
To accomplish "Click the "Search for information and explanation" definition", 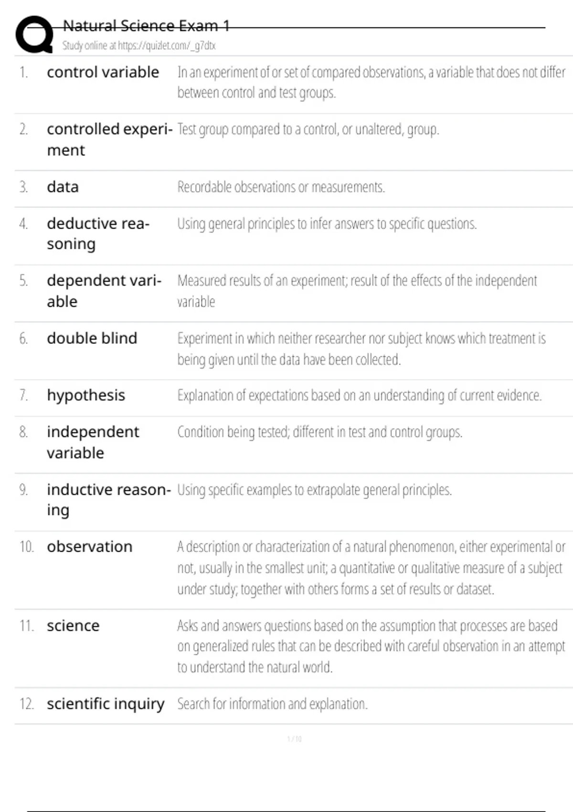I will (x=272, y=704).
